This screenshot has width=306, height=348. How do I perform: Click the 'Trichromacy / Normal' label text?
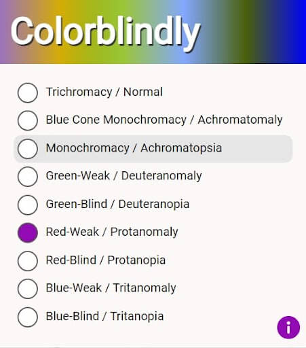[104, 92]
